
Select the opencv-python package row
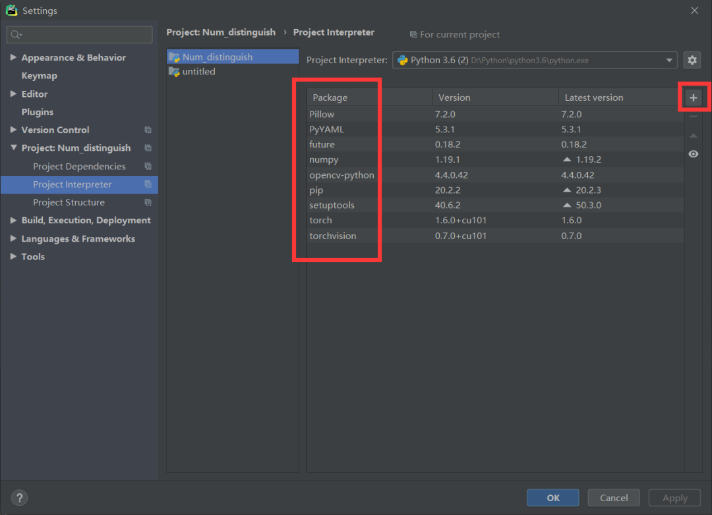point(495,175)
